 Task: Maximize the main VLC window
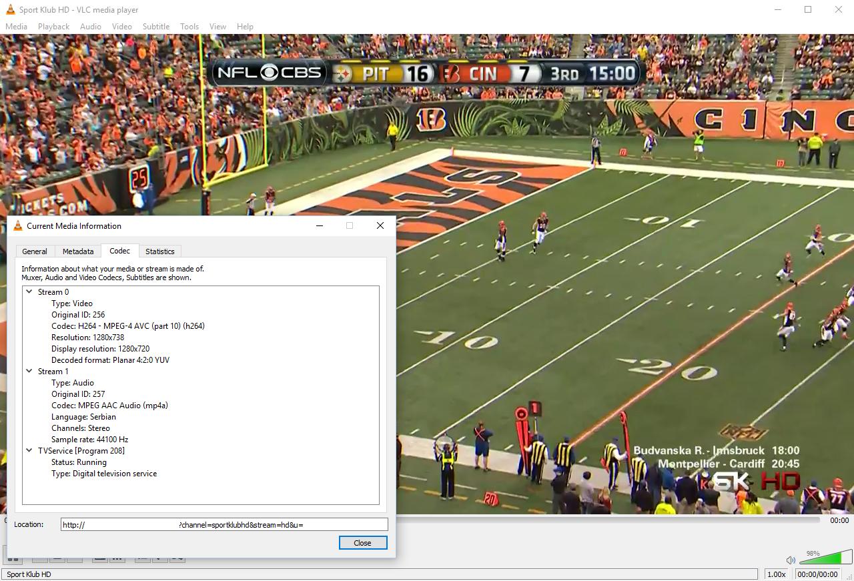click(808, 9)
